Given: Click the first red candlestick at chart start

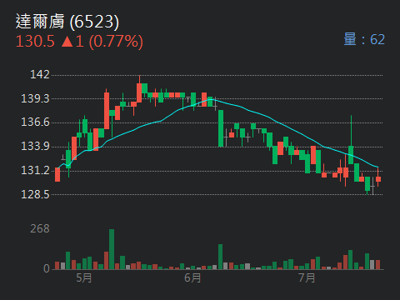Looking at the screenshot, I should pos(57,174).
